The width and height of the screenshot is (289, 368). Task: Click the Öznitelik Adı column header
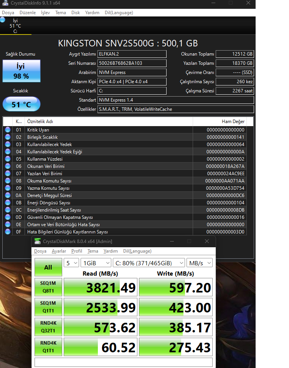(109, 122)
